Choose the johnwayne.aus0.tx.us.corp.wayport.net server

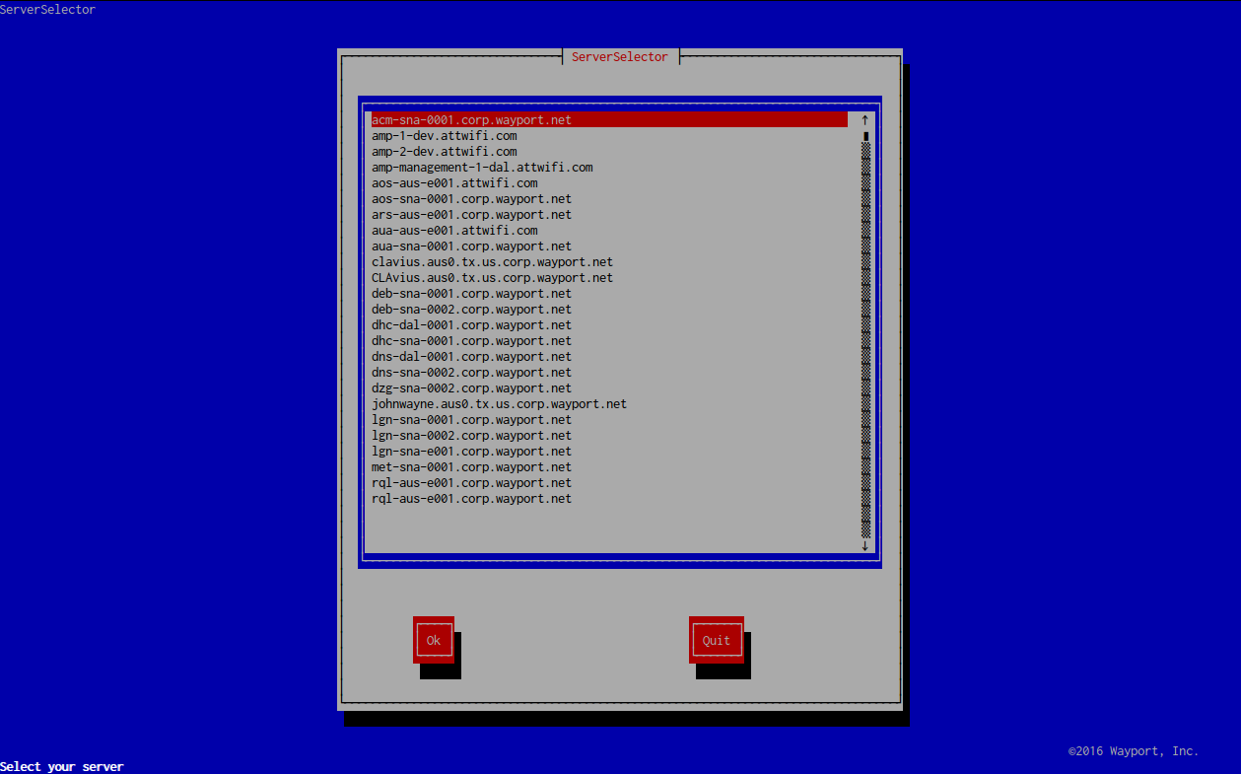(x=499, y=404)
